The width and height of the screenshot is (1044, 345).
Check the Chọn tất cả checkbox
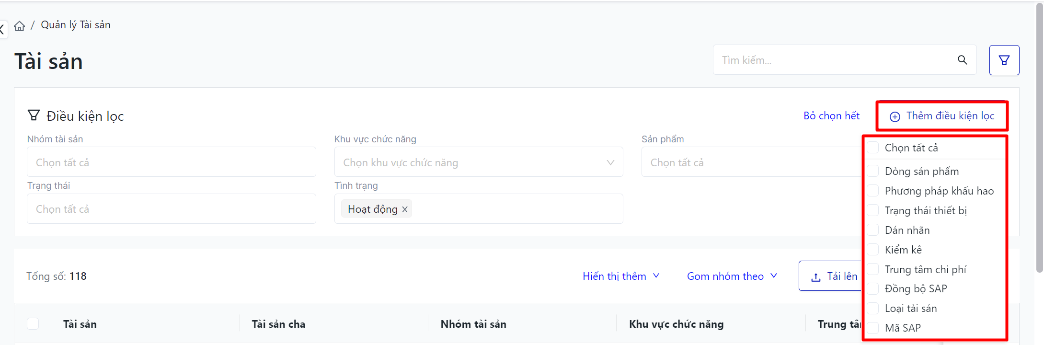873,148
